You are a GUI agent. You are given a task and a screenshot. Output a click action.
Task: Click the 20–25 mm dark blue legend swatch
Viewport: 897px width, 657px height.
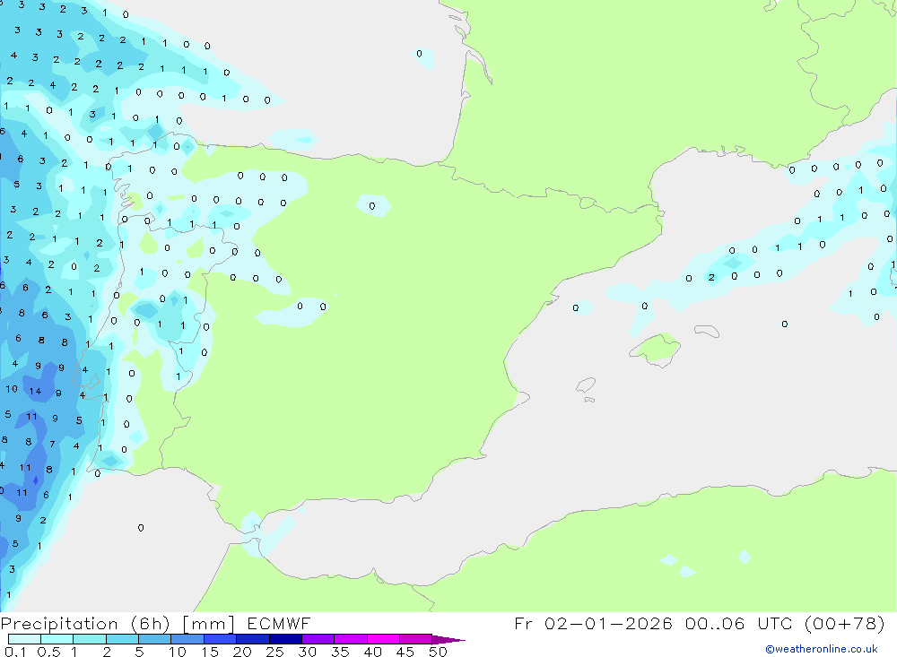(x=253, y=639)
